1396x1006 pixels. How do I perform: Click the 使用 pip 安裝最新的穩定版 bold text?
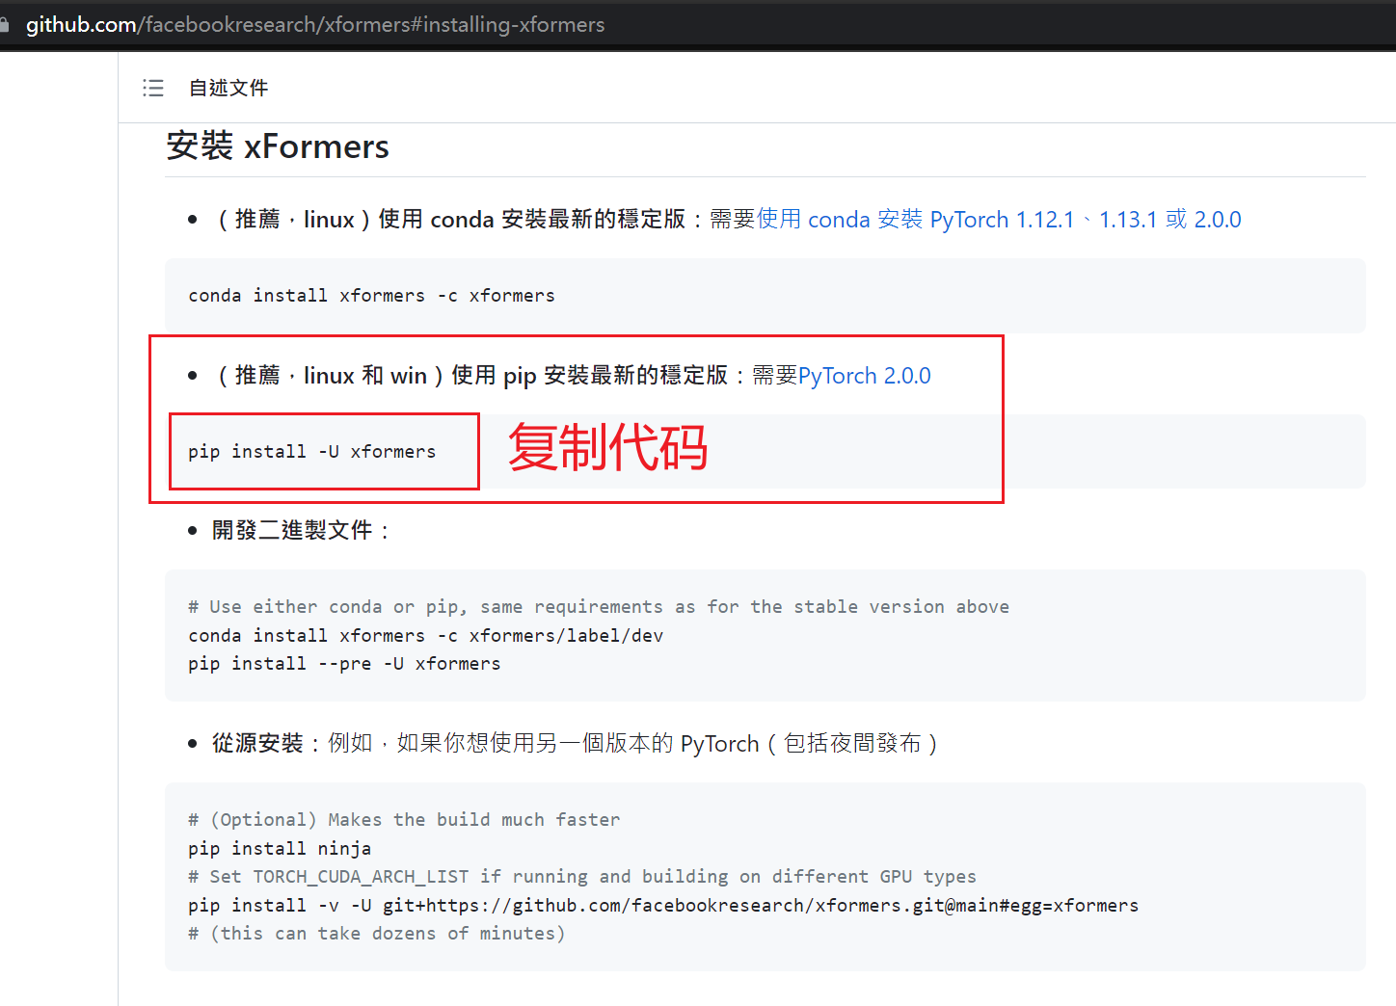(589, 376)
